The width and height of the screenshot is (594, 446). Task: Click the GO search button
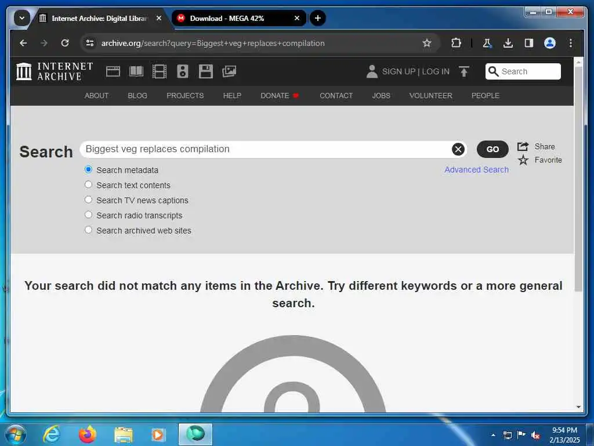click(x=492, y=149)
